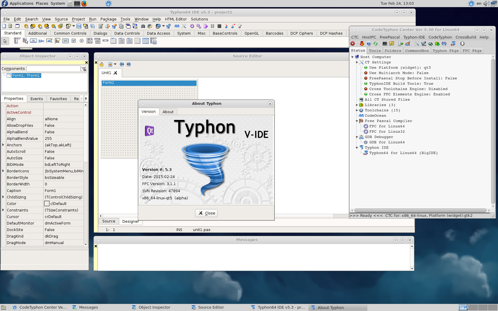Image resolution: width=498 pixels, height=311 pixels.
Task: Select the TButton 'Ok' component icon
Action: coord(33,41)
